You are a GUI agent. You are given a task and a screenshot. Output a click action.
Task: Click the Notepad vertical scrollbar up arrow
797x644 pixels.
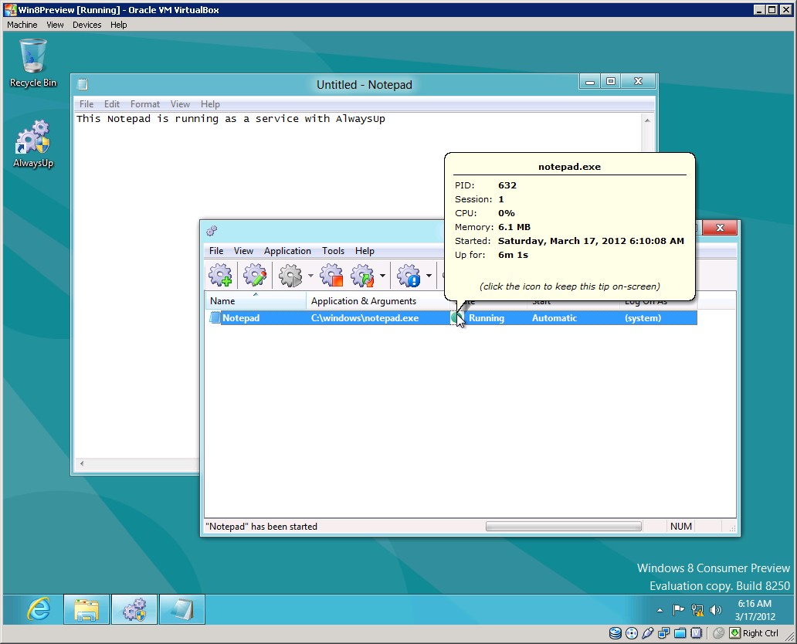pyautogui.click(x=647, y=120)
